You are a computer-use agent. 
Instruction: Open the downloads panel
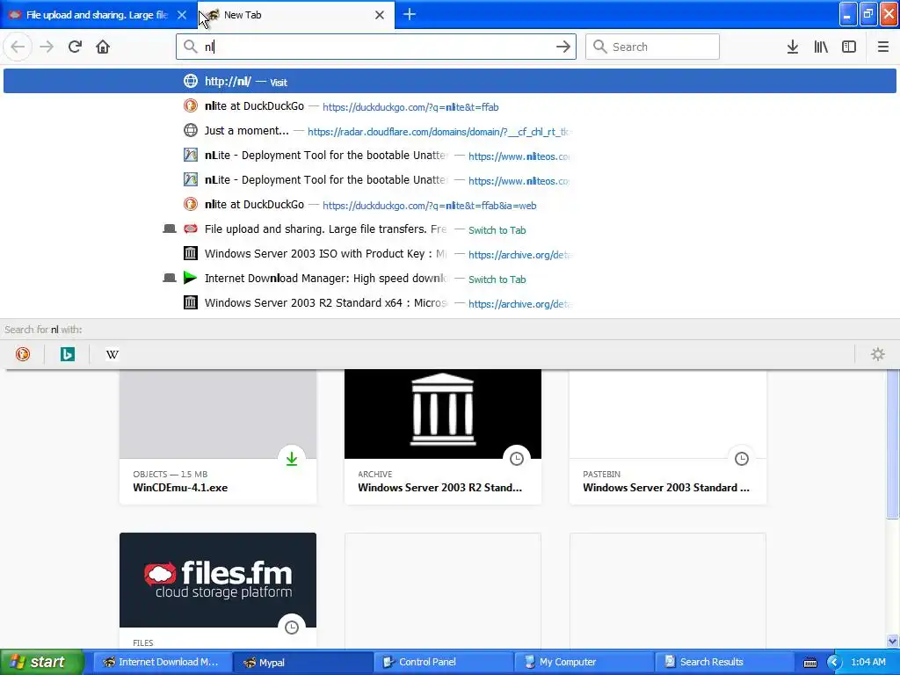793,47
